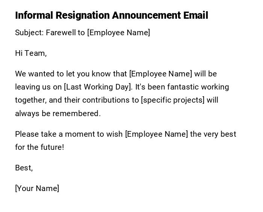Click the 'Informal Resignation Announcement Email' heading
The height and width of the screenshot is (212, 263).
111,15
